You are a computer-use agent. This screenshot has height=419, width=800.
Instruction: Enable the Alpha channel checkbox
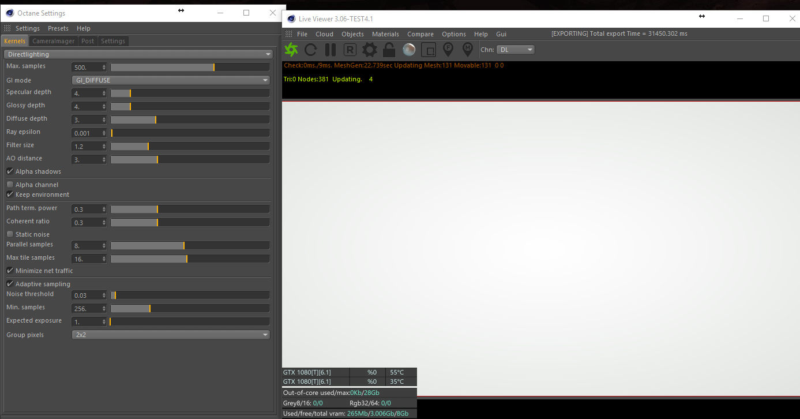pos(10,185)
